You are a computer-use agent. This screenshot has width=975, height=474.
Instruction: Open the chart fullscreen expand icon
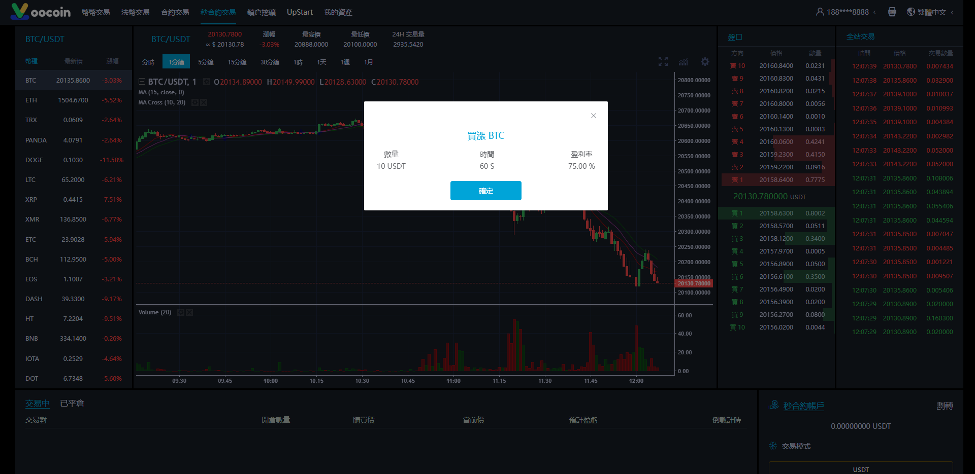(663, 61)
